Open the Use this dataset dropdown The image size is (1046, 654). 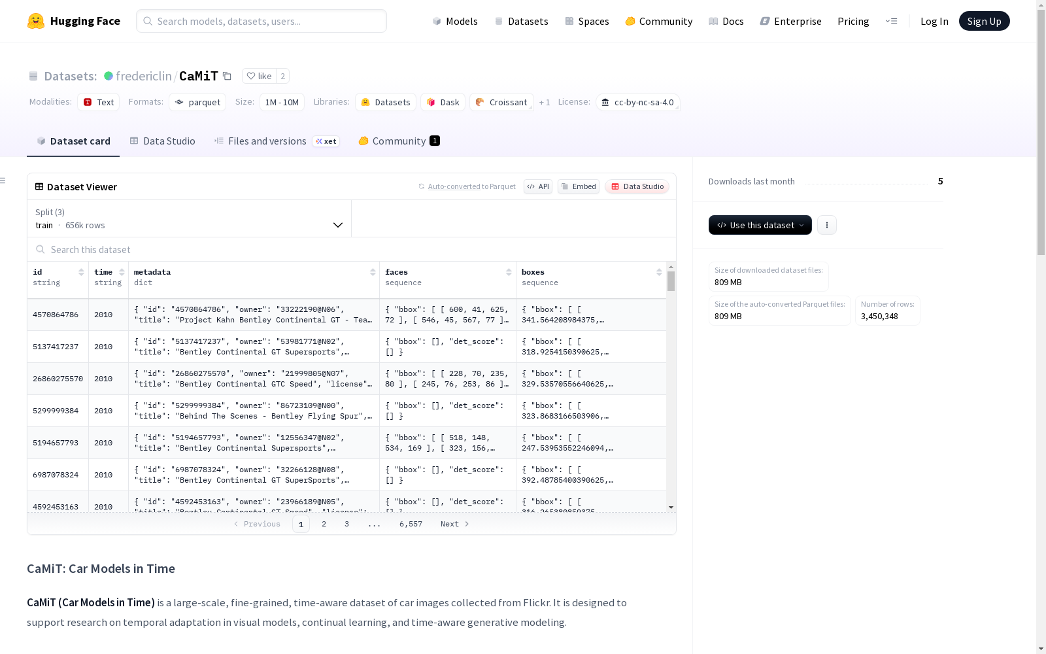click(760, 225)
